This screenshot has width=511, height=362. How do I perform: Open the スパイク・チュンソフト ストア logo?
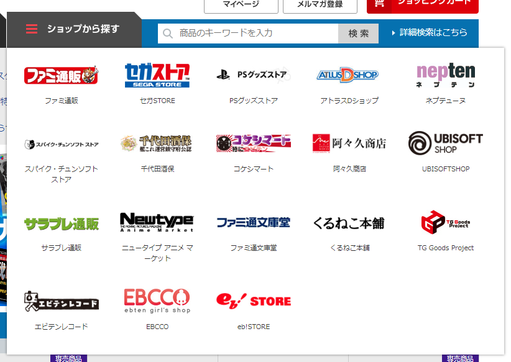click(x=62, y=144)
